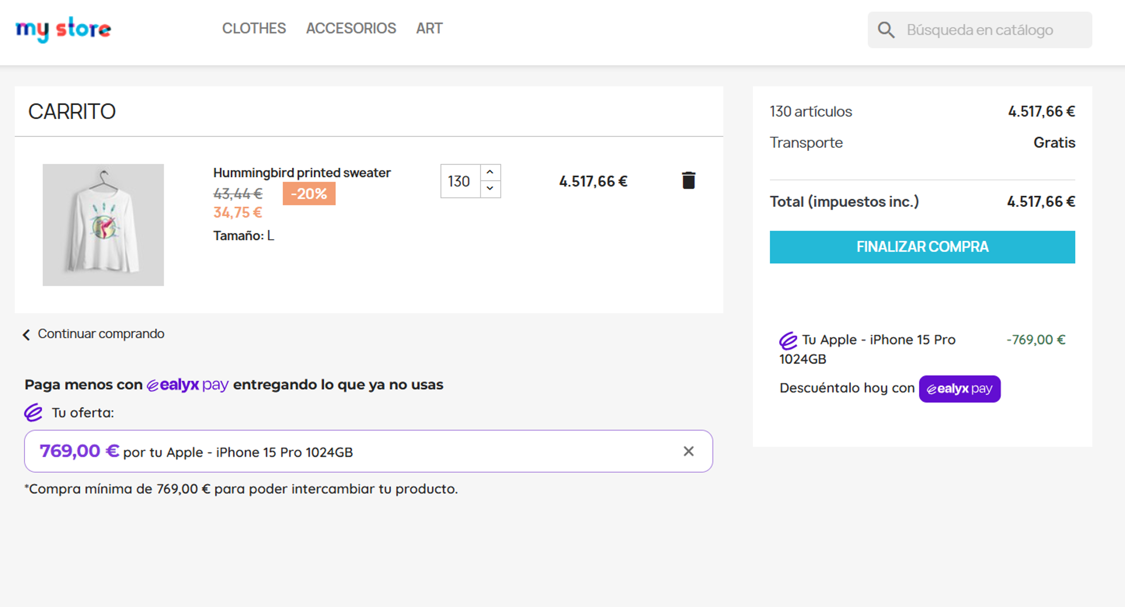Click the Zealyx icon beside Tu oferta
1125x607 pixels.
point(33,412)
